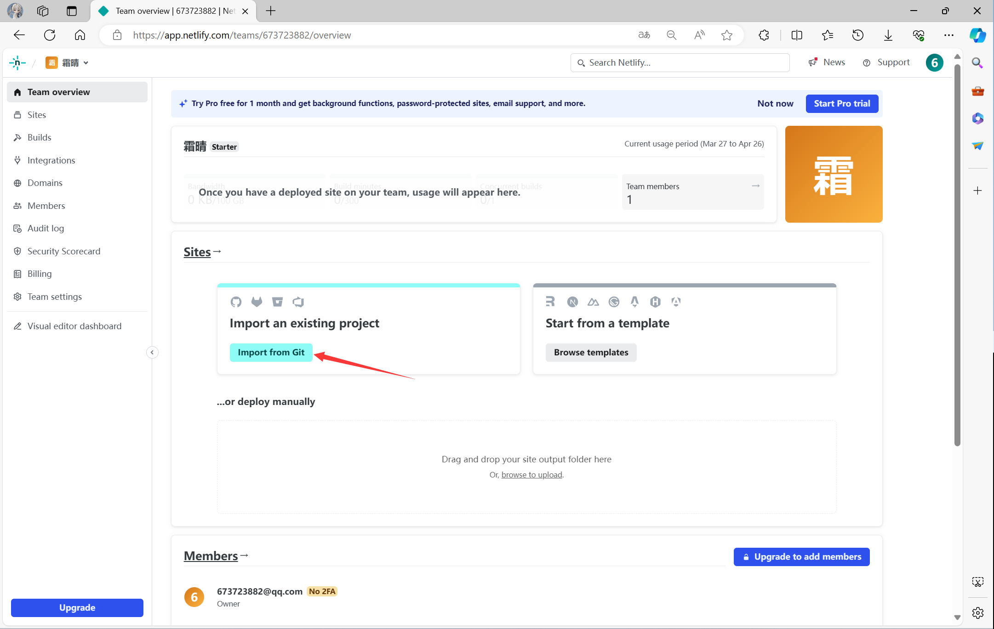
Task: Click the GitHub icon in import card
Action: click(x=236, y=302)
